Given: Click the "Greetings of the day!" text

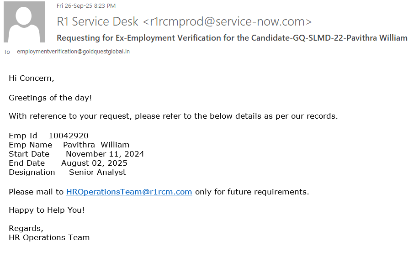Looking at the screenshot, I should 50,97.
